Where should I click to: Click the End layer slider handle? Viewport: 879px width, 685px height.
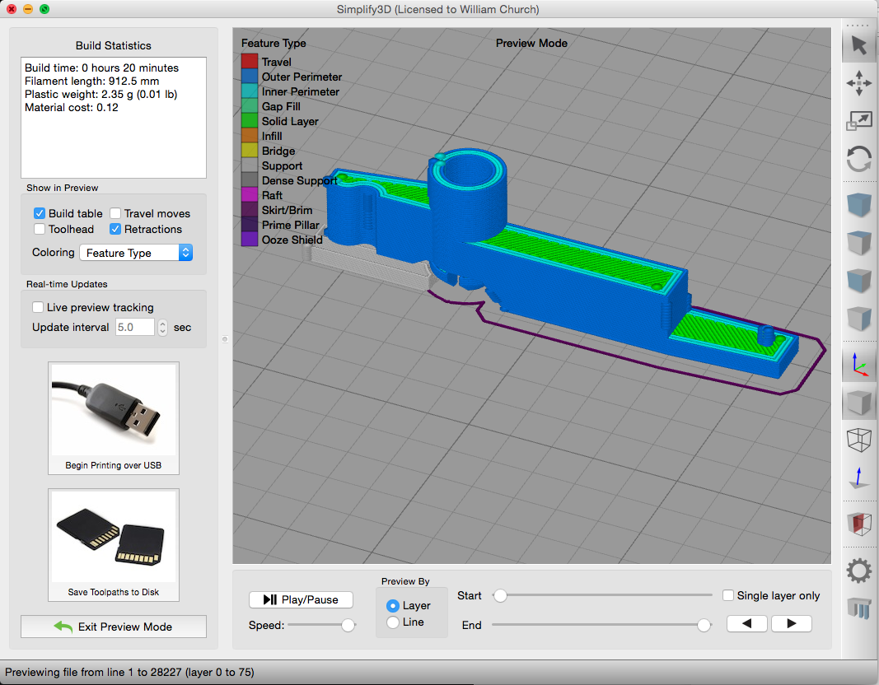pos(704,626)
